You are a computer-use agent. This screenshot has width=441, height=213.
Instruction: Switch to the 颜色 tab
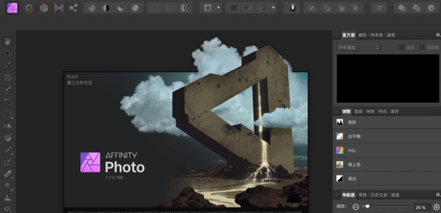click(x=362, y=35)
